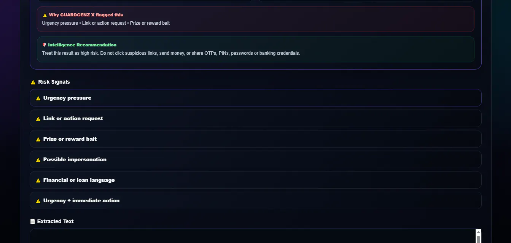Screen dimensions: 511x243
Task: Click the 'Treat this result as high risk' text
Action: pyautogui.click(x=171, y=53)
